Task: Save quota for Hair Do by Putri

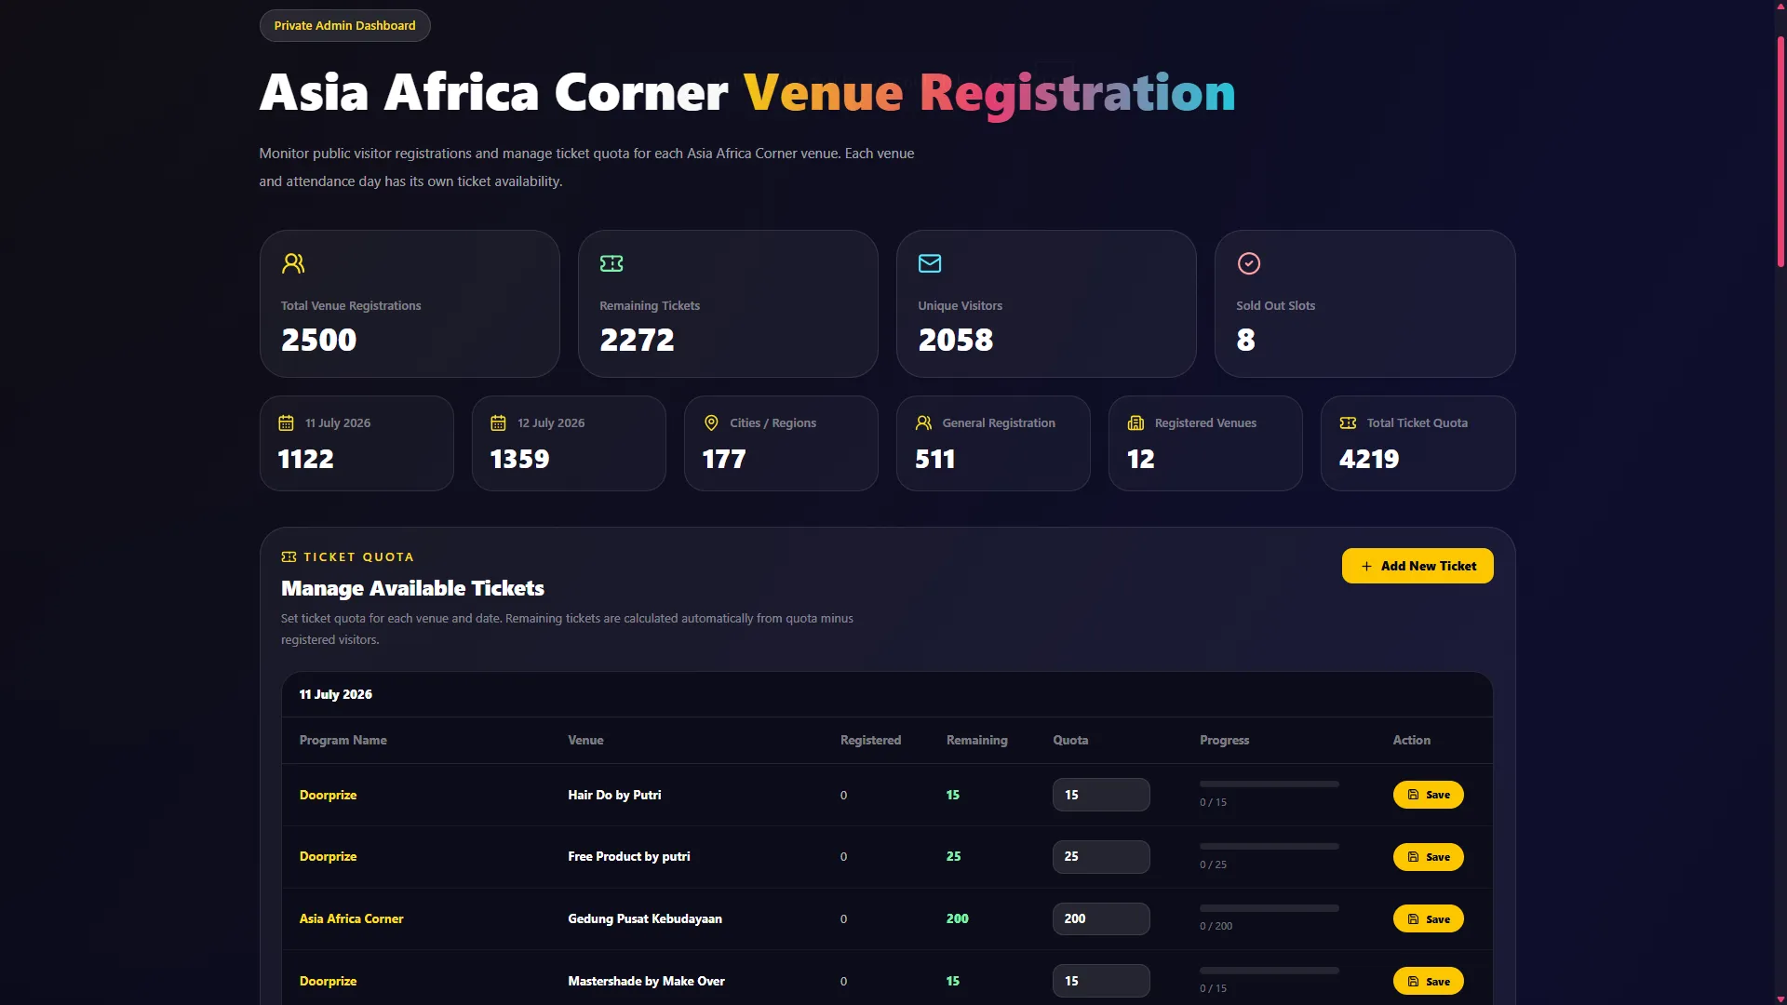Action: (1428, 795)
